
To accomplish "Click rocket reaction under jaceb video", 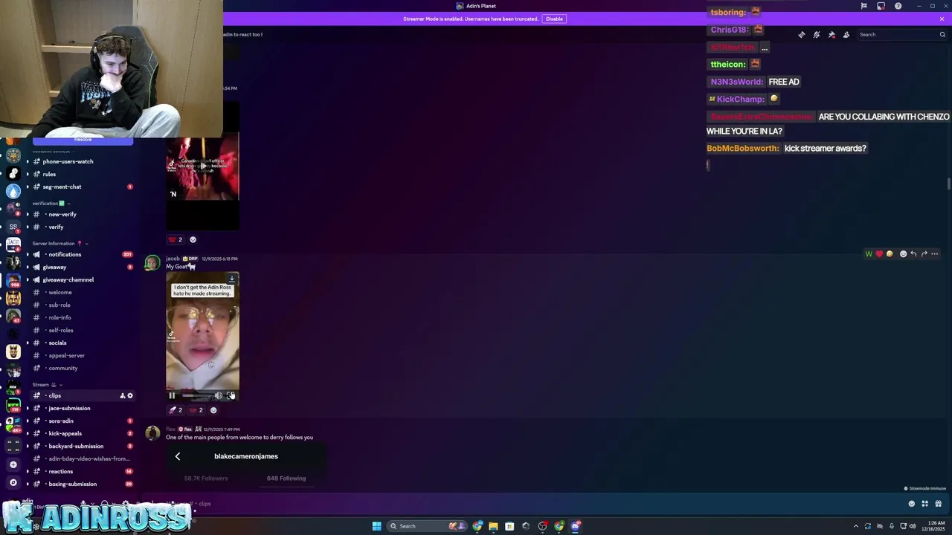I will coord(176,410).
